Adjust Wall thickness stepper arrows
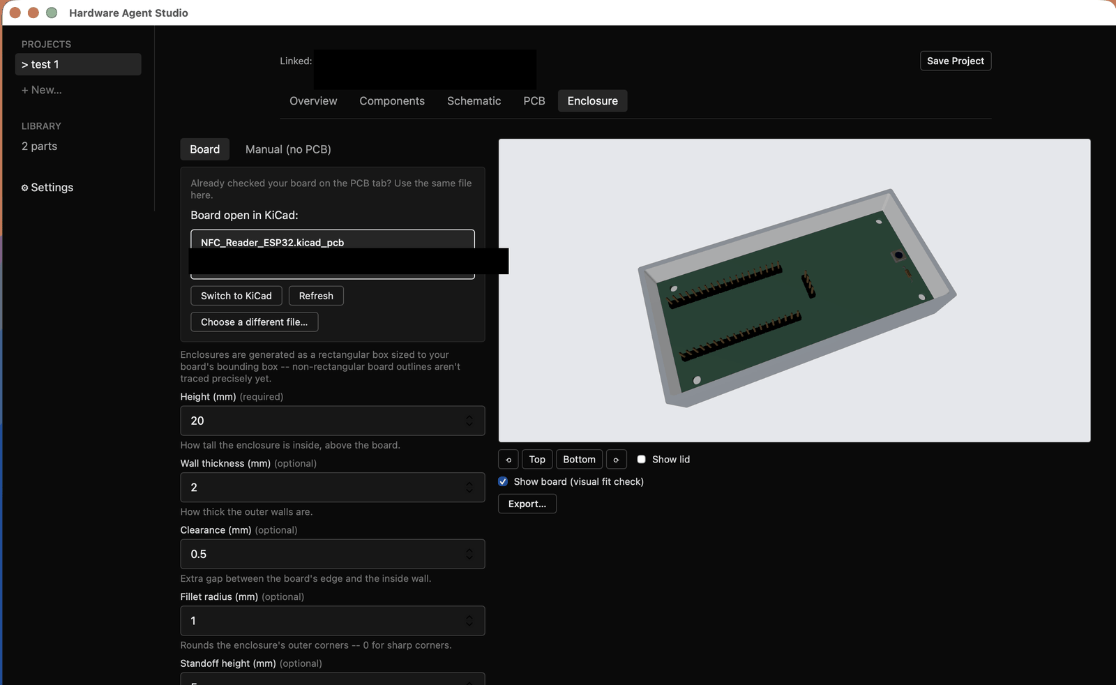The height and width of the screenshot is (685, 1116). [469, 488]
